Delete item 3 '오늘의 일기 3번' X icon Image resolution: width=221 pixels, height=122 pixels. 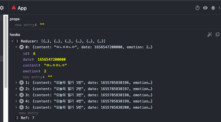pyautogui.click(x=22, y=95)
